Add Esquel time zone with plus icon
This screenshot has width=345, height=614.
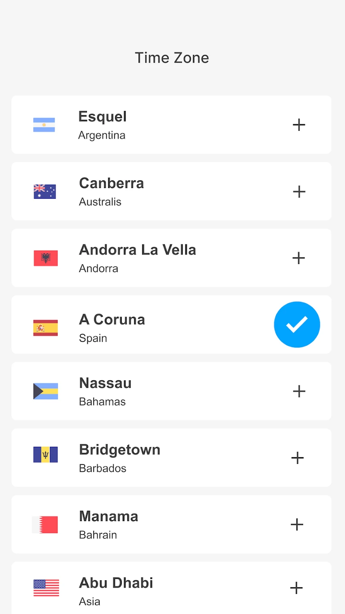pos(299,125)
